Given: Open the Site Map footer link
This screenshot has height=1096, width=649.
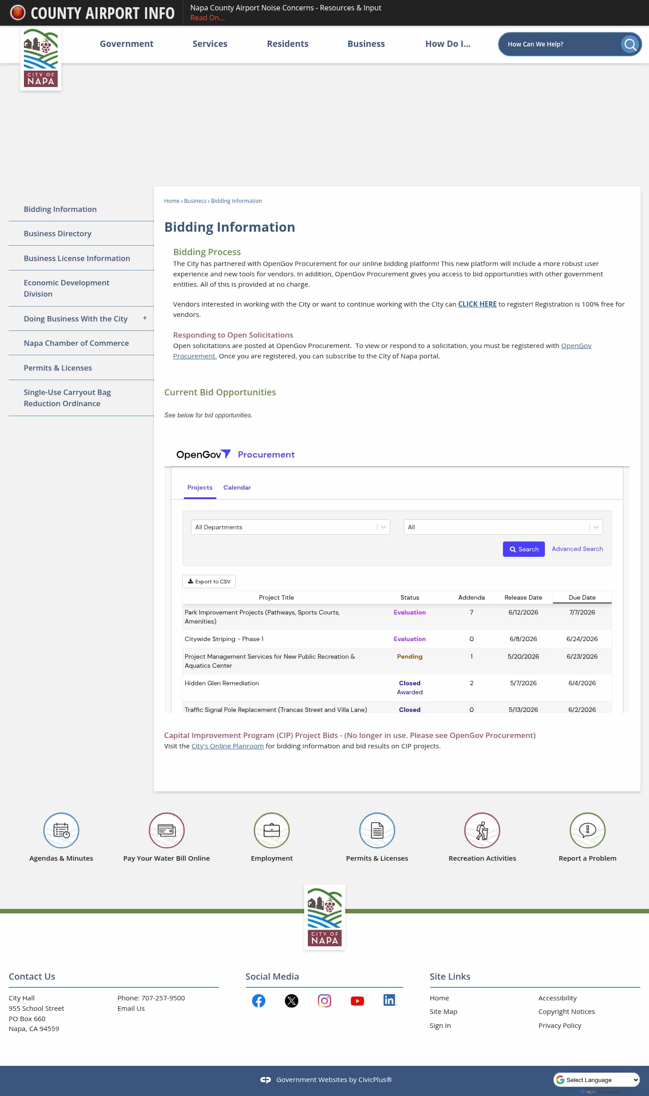Looking at the screenshot, I should [443, 1012].
